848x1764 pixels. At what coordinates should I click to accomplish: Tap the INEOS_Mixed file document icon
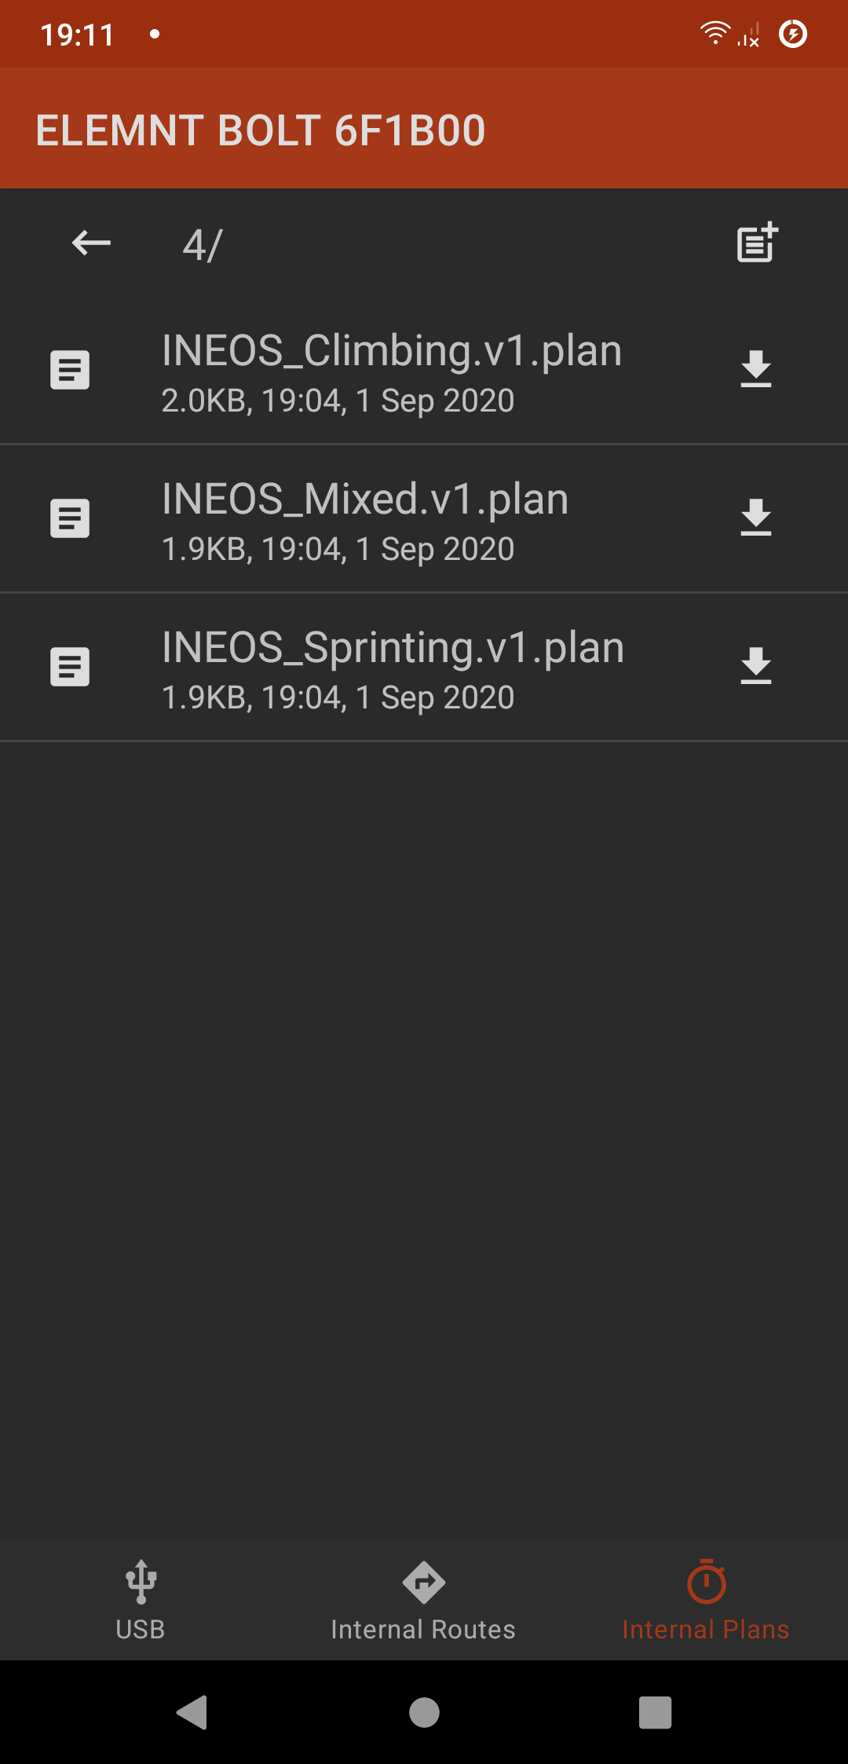(x=70, y=518)
